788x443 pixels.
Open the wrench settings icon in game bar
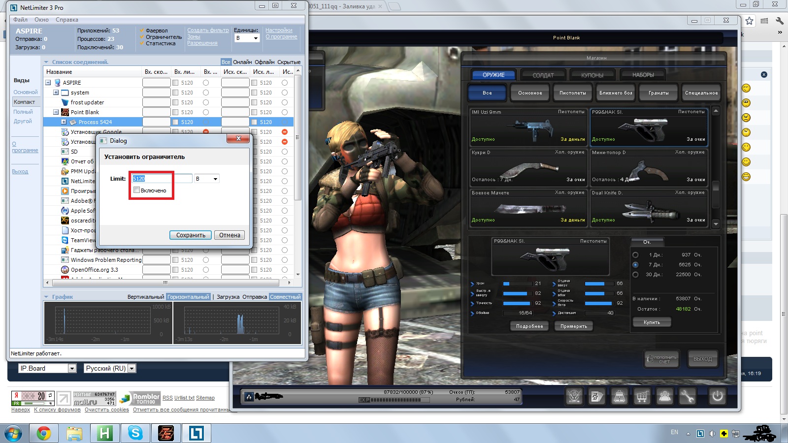[x=688, y=396]
